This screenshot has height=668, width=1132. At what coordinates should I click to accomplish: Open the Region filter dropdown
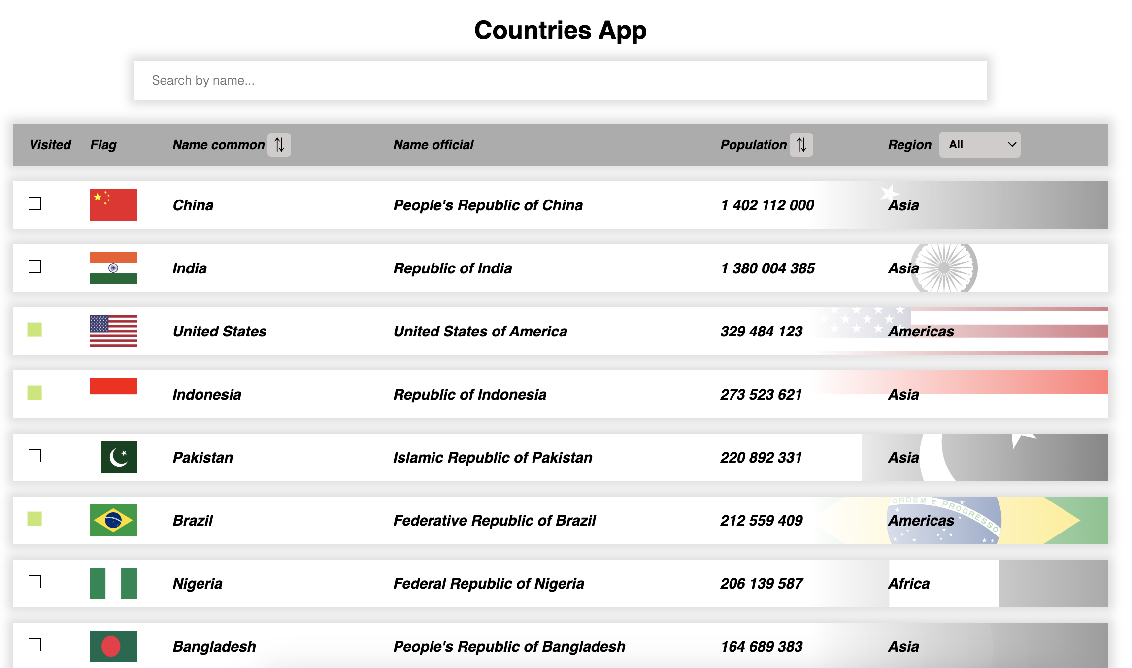coord(979,144)
